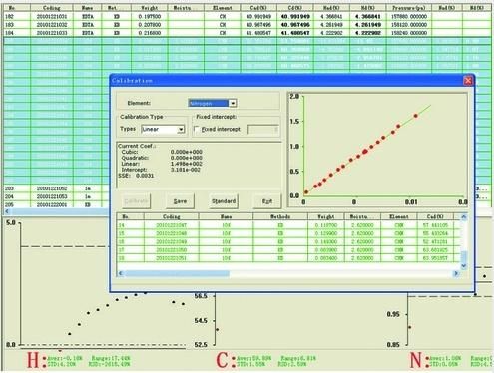Click the Element column header in calibration table
The image size is (494, 373).
[399, 216]
